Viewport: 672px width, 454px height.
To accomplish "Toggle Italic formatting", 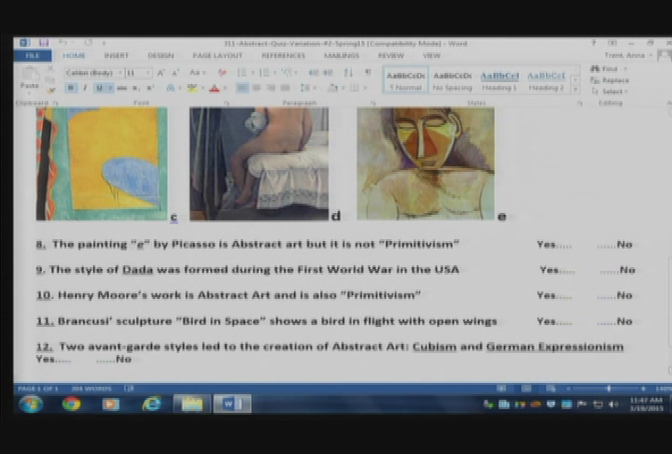I will click(x=85, y=88).
